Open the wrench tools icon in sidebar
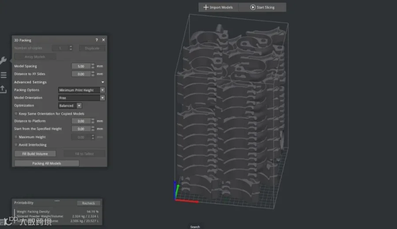 3,61
